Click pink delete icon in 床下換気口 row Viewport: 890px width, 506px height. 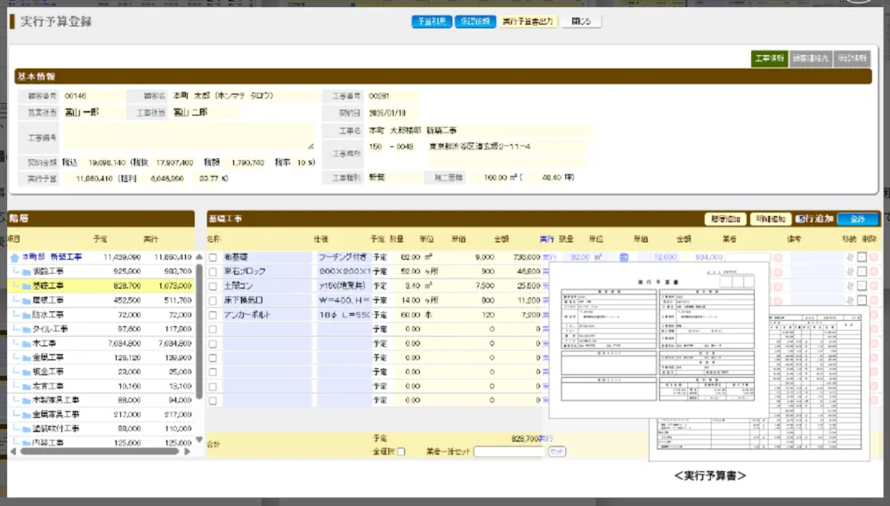874,300
